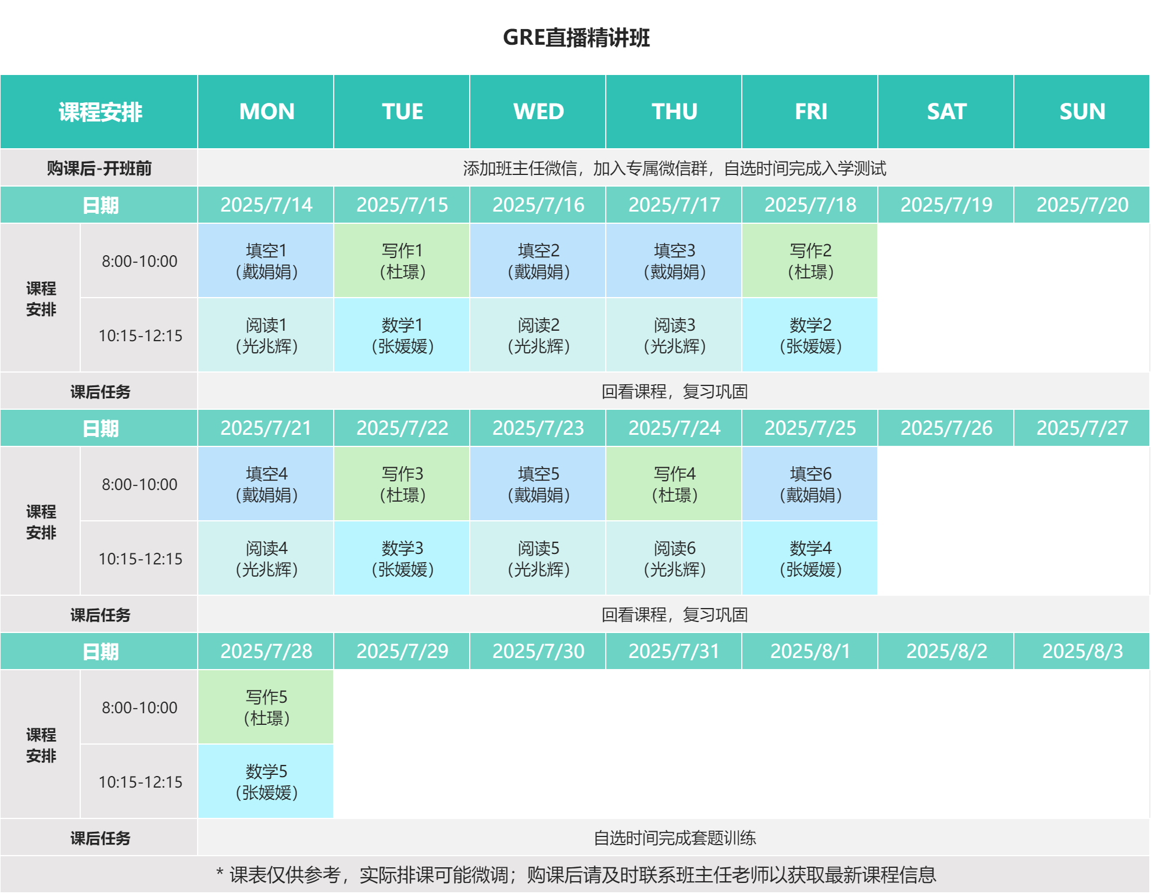Screen dimensions: 1151x894
Task: Select the 填空4 (戴娟娟) class cell
Action: tap(266, 484)
